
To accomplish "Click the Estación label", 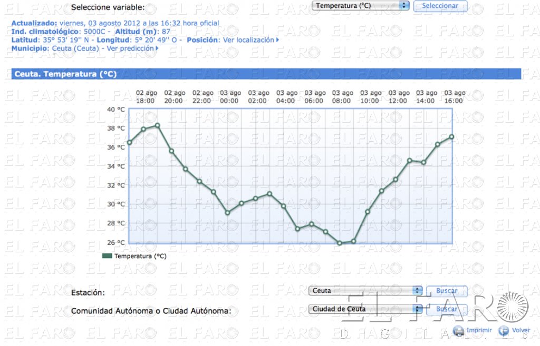I will click(x=88, y=293).
